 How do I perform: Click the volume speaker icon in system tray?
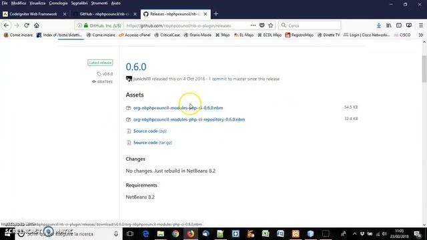(x=384, y=234)
